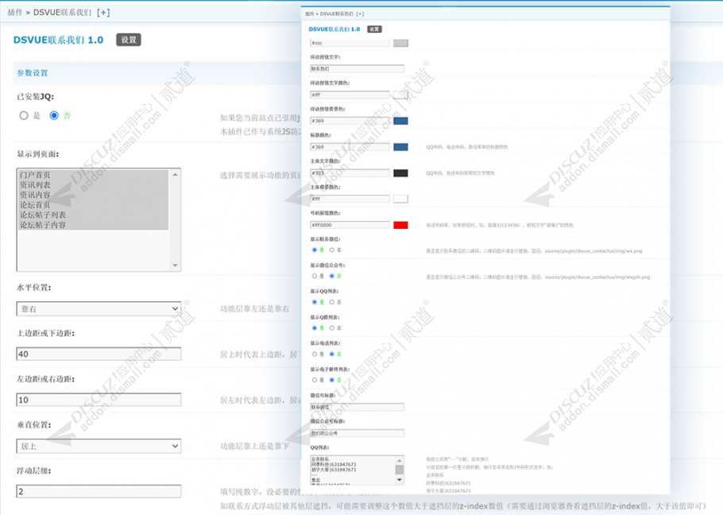The height and width of the screenshot is (515, 723).
Task: Select 否 for 已安装JQ
Action: [54, 116]
